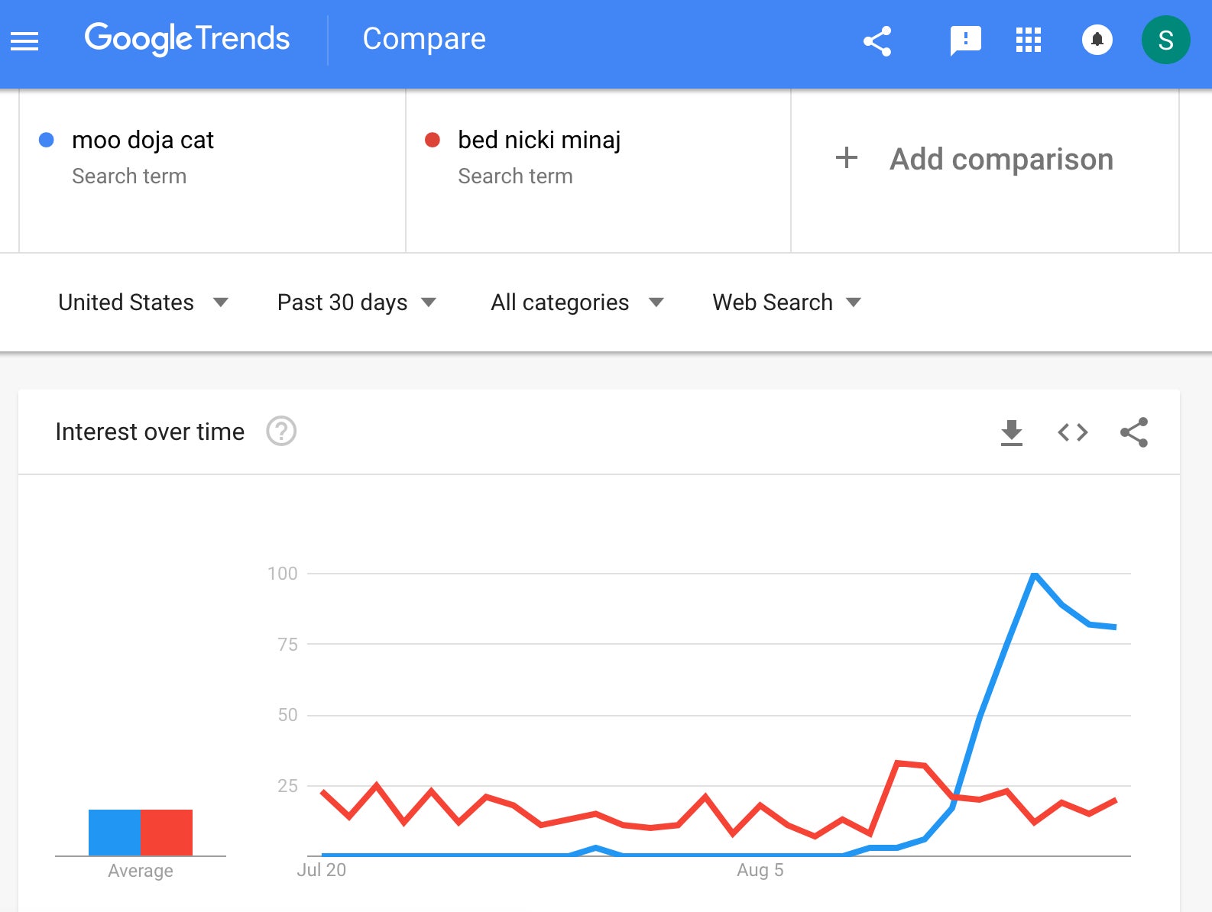The width and height of the screenshot is (1212, 912).
Task: Expand the United States region dropdown
Action: click(143, 302)
